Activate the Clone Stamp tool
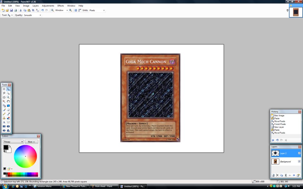303x189 pixels. pyautogui.click(x=4, y=118)
